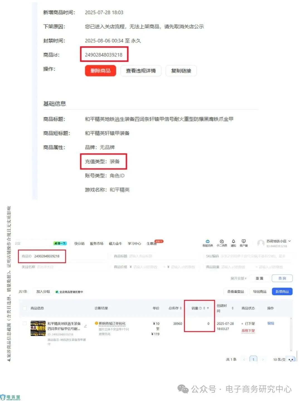Click the 通知 notification bell icon
The width and height of the screenshot is (301, 401).
point(233,241)
